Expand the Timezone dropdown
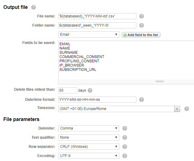 tap(119, 109)
